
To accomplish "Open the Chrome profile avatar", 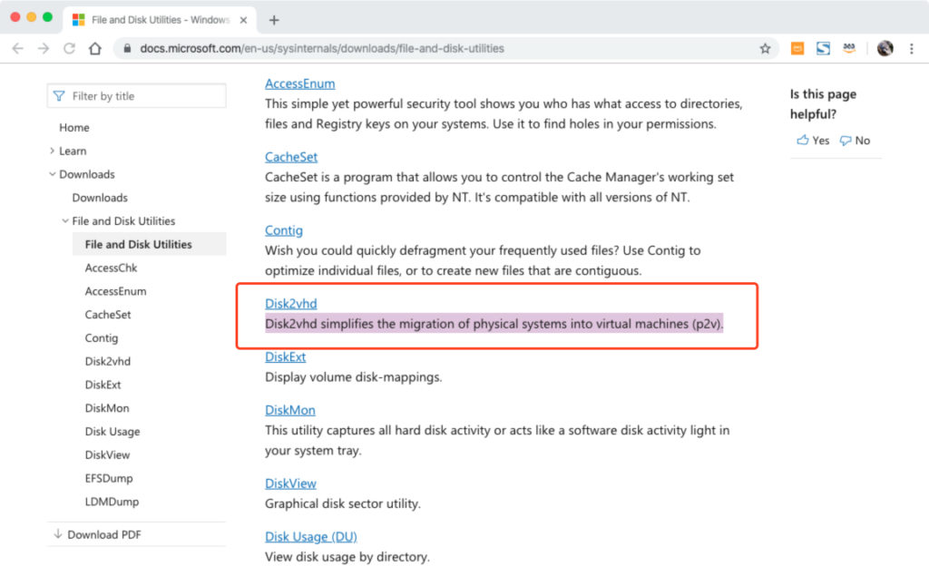I will click(885, 49).
